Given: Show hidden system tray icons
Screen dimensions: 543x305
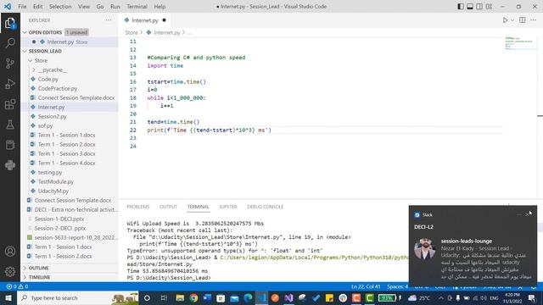Looking at the screenshot, I should pyautogui.click(x=441, y=297).
